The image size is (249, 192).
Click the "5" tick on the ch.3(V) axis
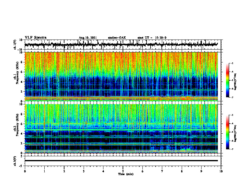22,156
